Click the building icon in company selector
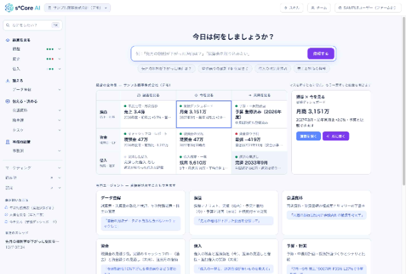The height and width of the screenshot is (274, 406). tap(49, 8)
